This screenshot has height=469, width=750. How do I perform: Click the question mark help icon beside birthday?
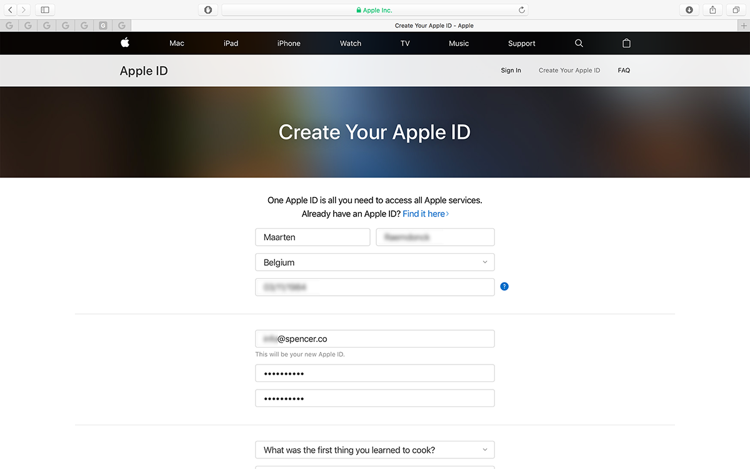(504, 286)
